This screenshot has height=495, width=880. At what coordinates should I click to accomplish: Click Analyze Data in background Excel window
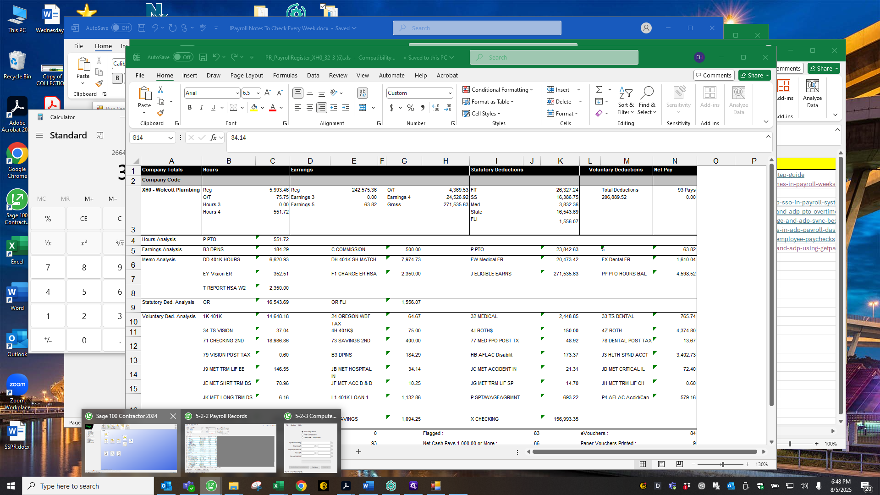click(812, 93)
